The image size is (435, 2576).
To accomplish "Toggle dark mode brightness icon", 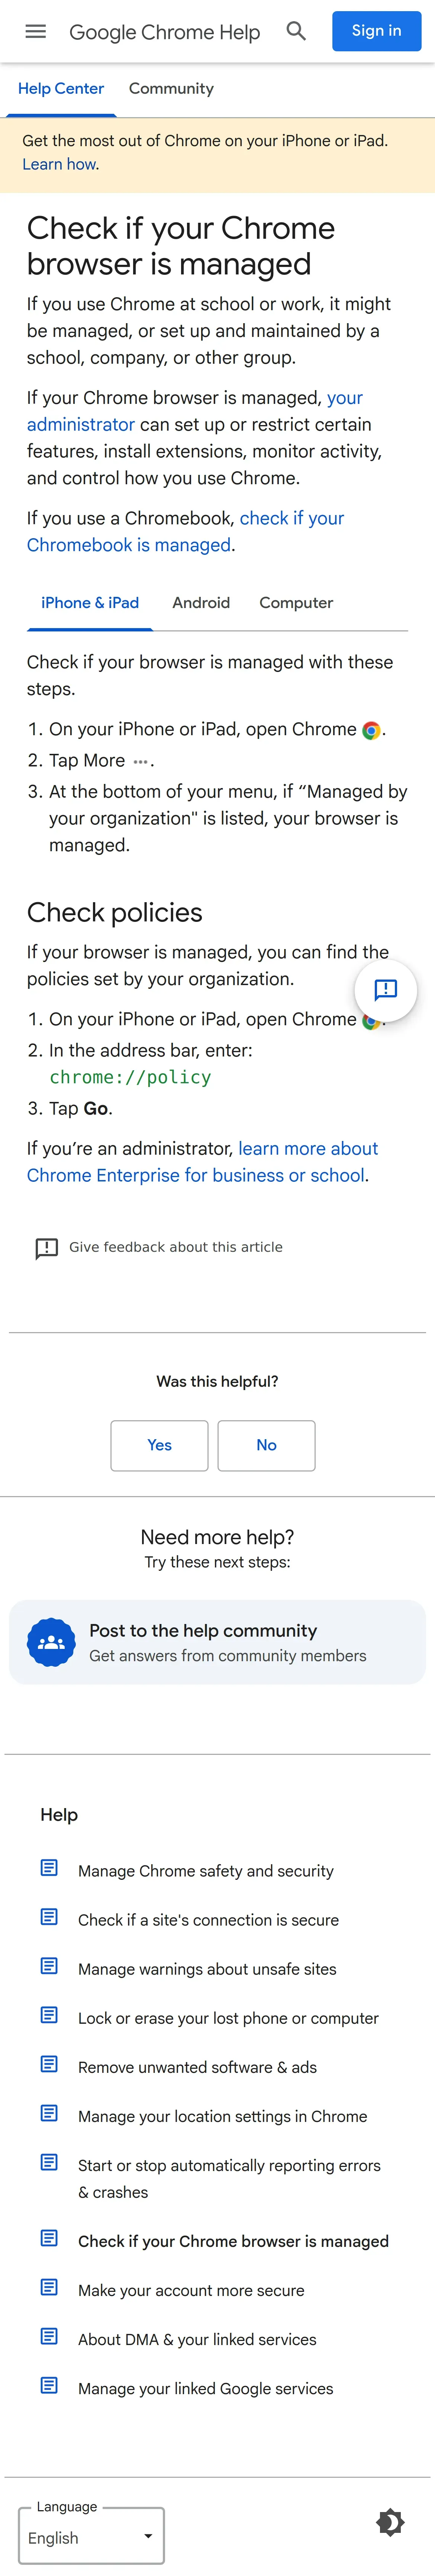I will pos(390,2522).
